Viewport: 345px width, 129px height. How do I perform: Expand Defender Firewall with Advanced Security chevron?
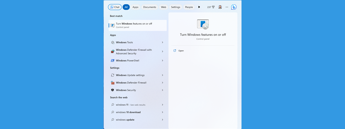coord(162,52)
